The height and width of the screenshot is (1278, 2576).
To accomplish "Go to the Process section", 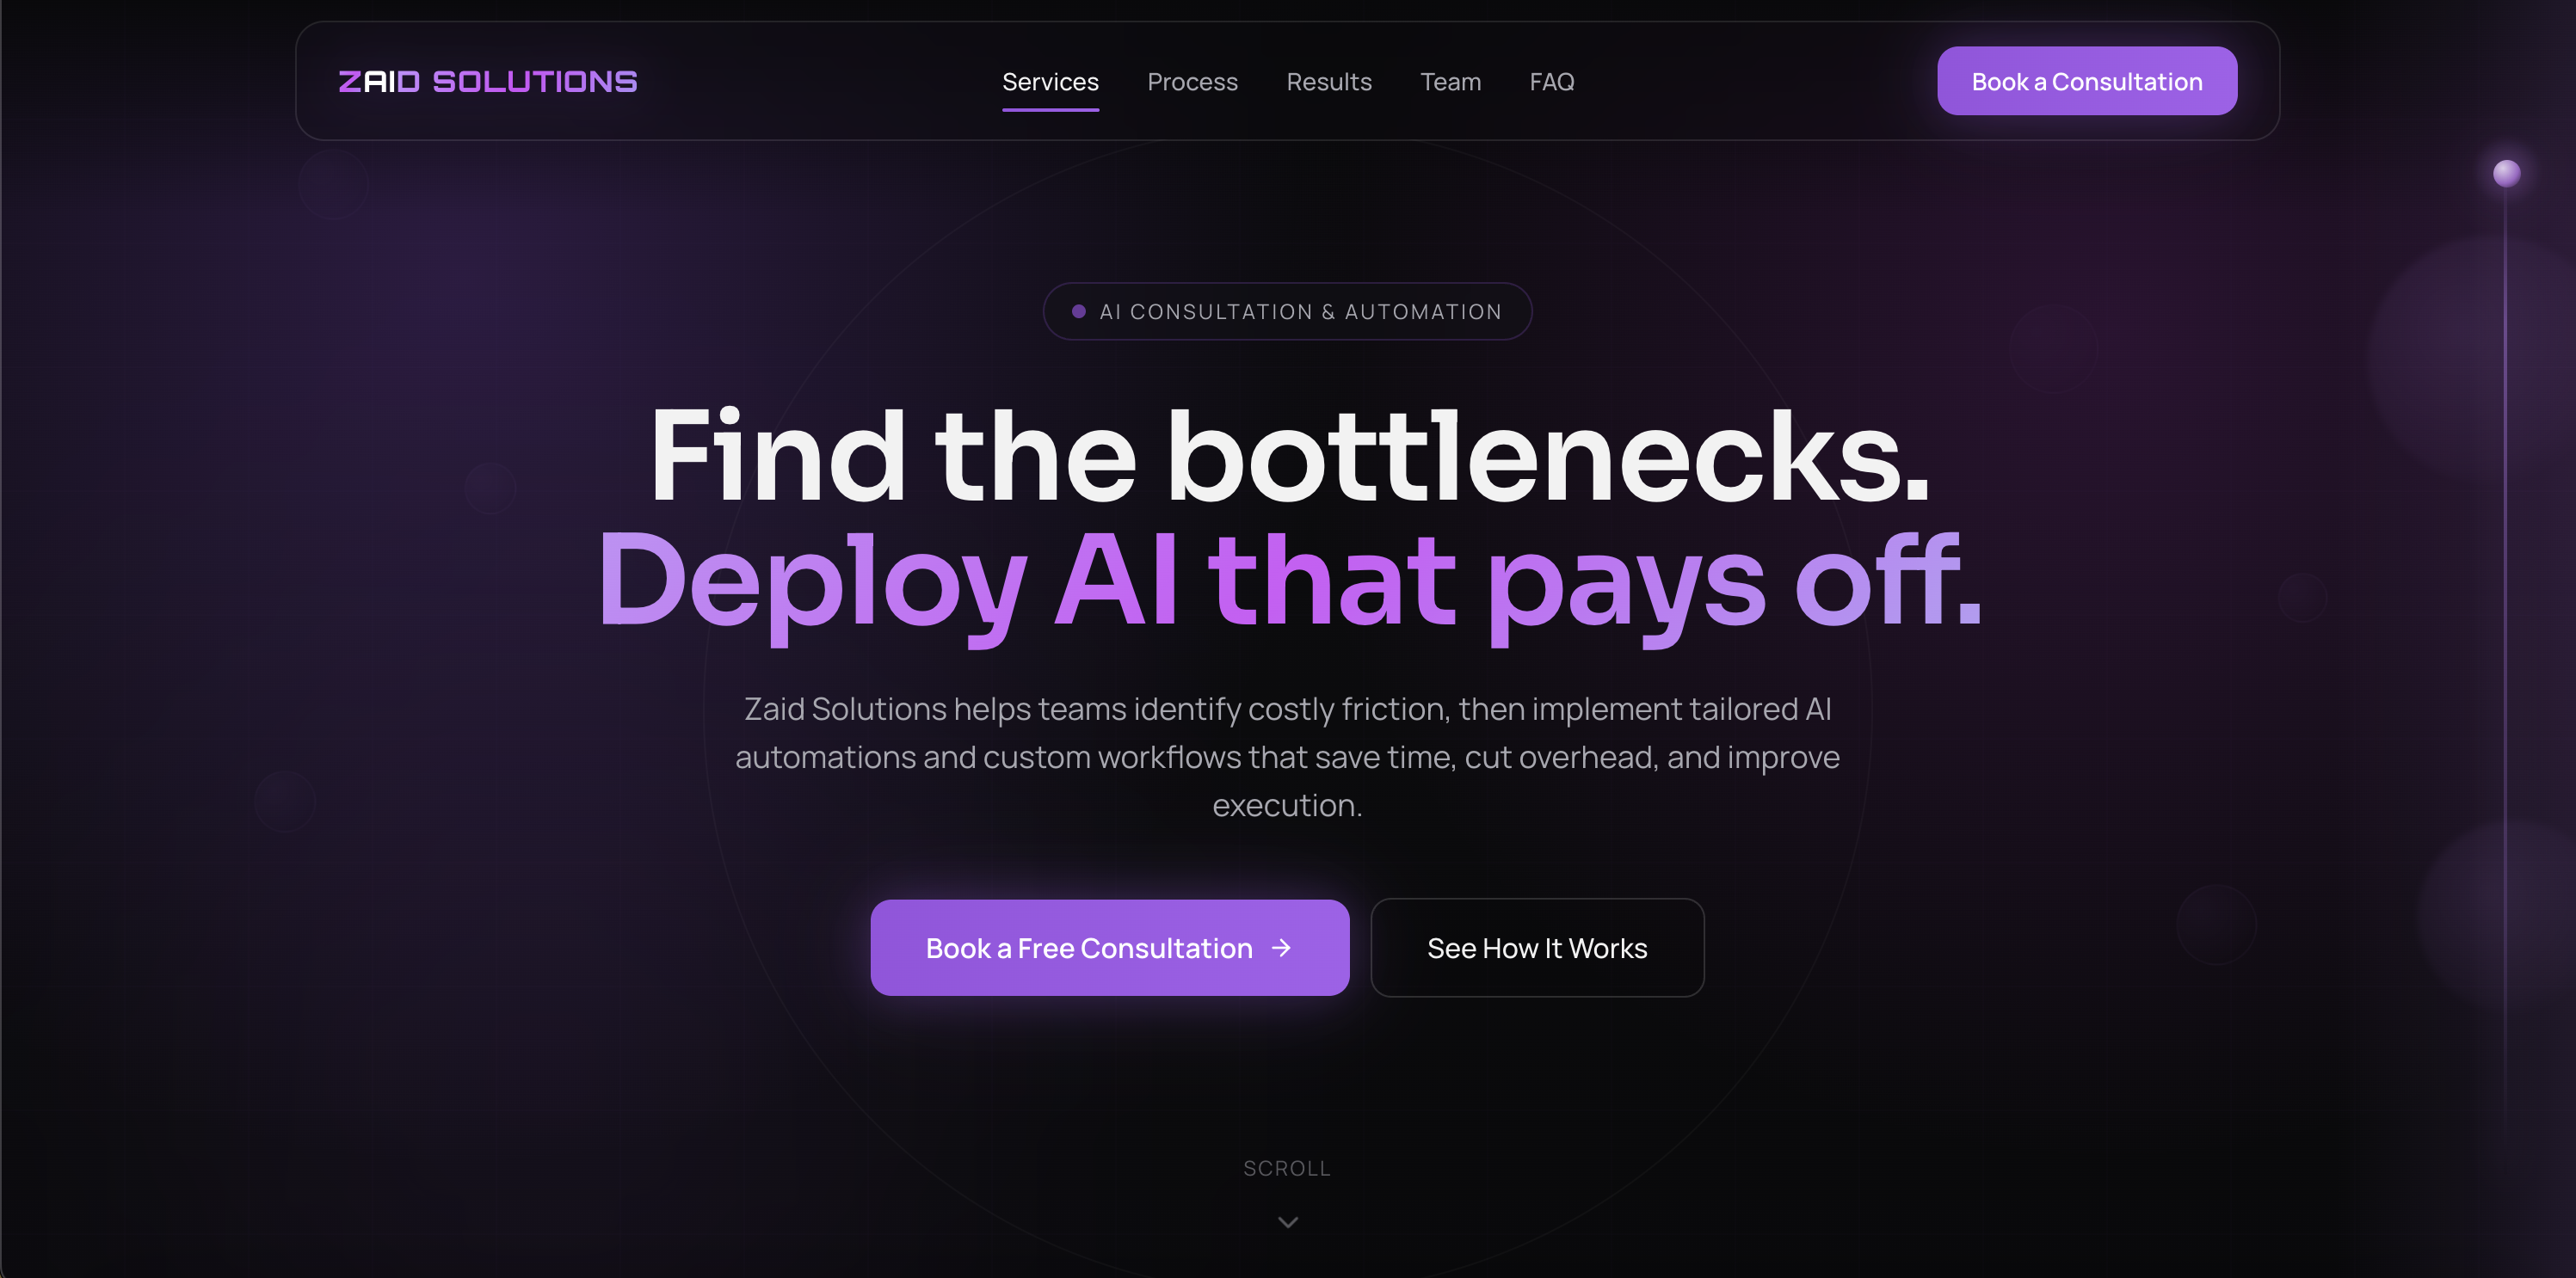I will [1192, 82].
